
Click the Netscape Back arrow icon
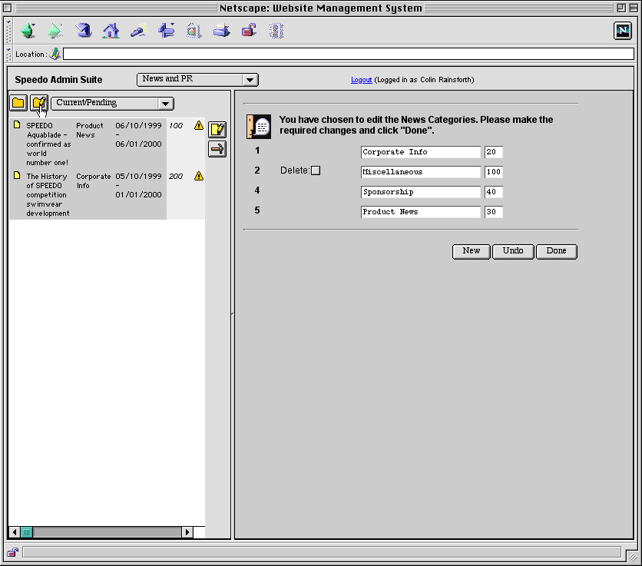pos(28,31)
